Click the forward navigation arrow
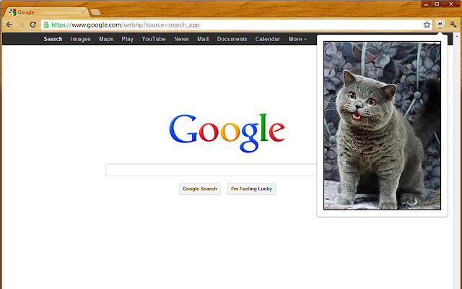Image resolution: width=462 pixels, height=289 pixels. [21, 25]
